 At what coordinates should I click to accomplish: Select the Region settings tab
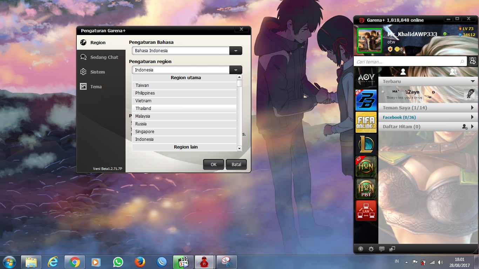101,42
